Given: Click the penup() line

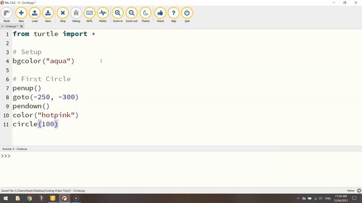Looking at the screenshot, I should click(x=27, y=88).
